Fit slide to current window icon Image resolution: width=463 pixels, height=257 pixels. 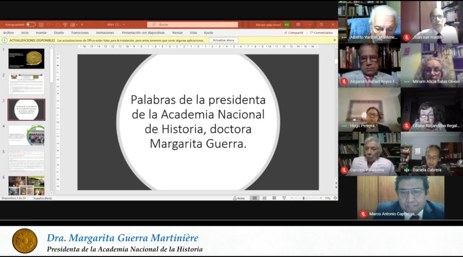point(335,198)
